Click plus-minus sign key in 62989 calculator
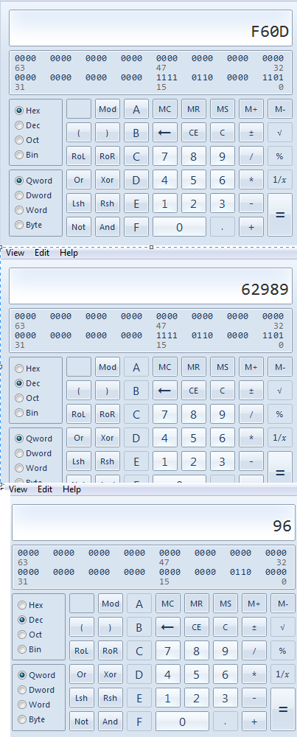The width and height of the screenshot is (297, 737). [251, 391]
